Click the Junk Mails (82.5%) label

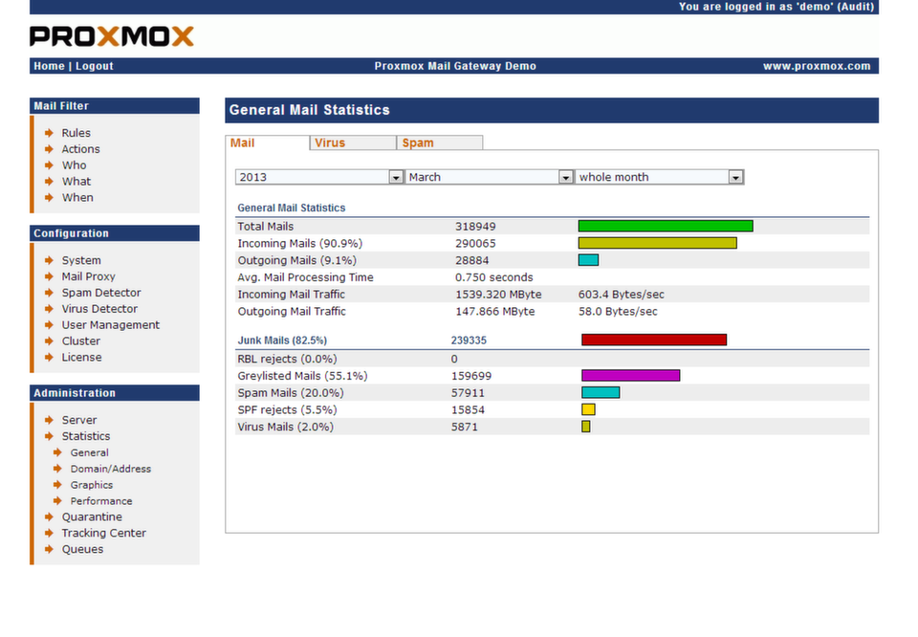282,340
